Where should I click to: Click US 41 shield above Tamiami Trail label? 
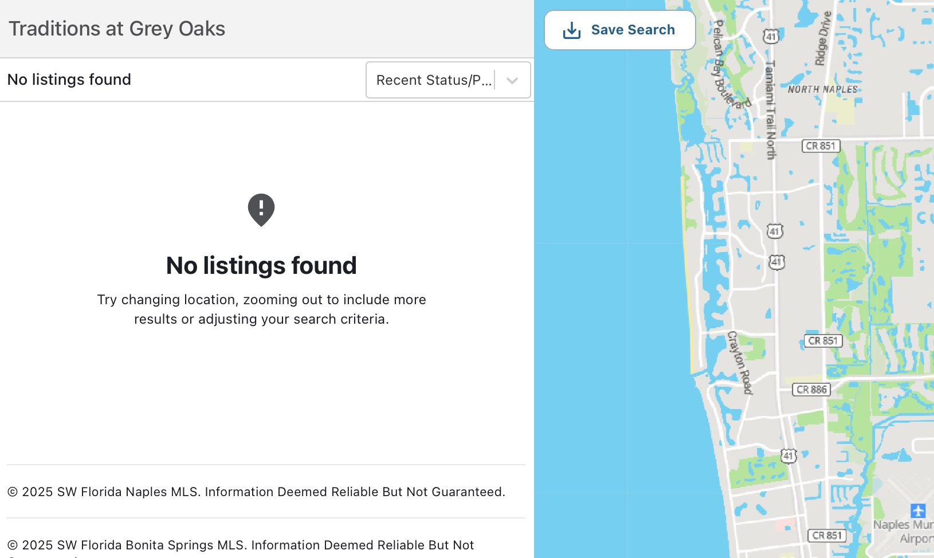coord(771,37)
